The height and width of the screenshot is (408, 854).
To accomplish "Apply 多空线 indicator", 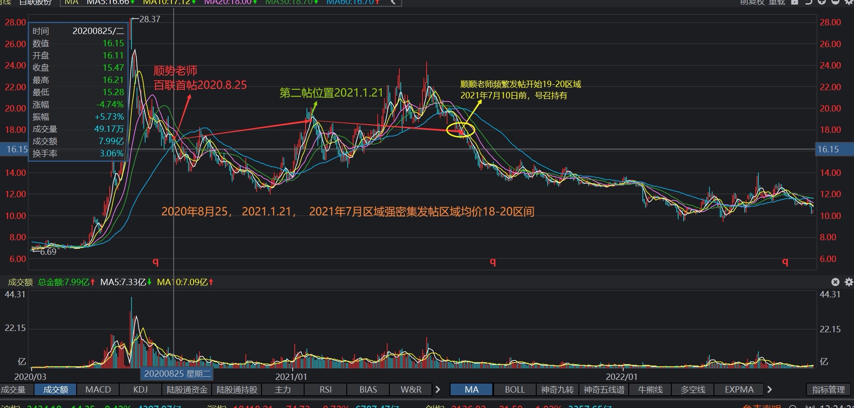I will [693, 389].
